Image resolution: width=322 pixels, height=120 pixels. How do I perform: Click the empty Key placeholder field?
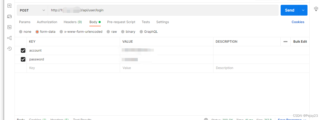coord(73,68)
